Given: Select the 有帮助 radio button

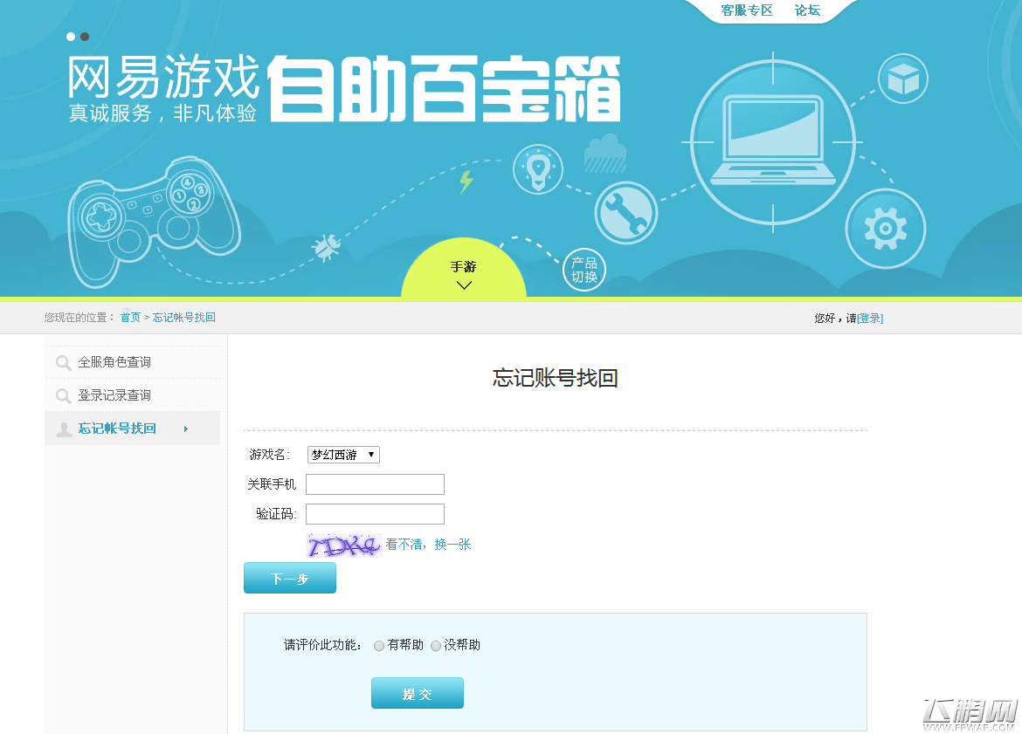Looking at the screenshot, I should point(379,646).
